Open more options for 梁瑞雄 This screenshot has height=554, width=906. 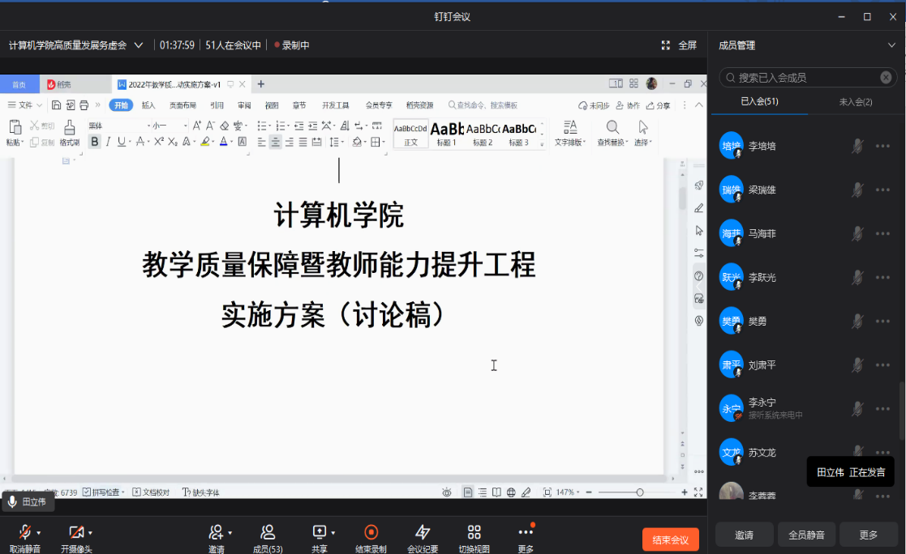(882, 190)
